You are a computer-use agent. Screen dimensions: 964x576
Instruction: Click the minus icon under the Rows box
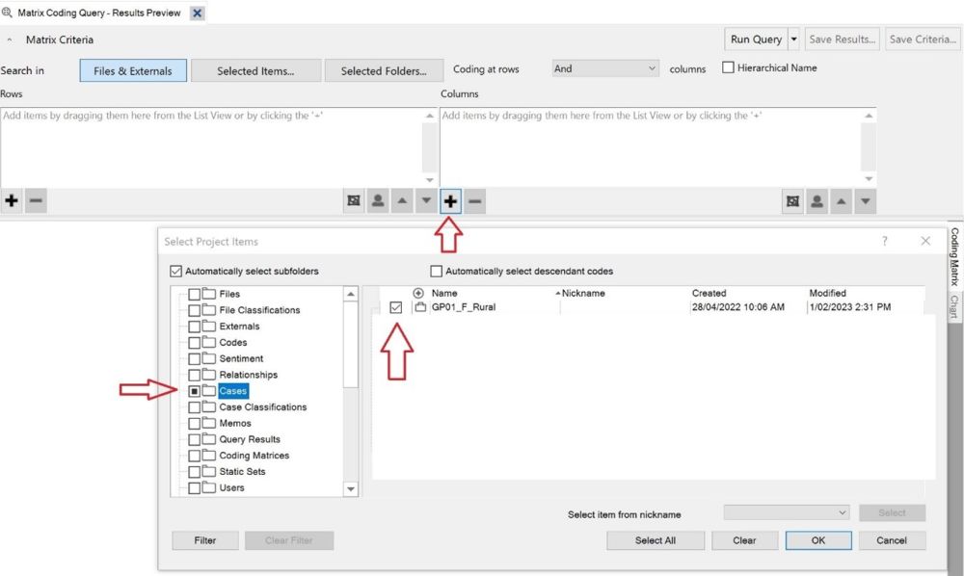(x=36, y=201)
